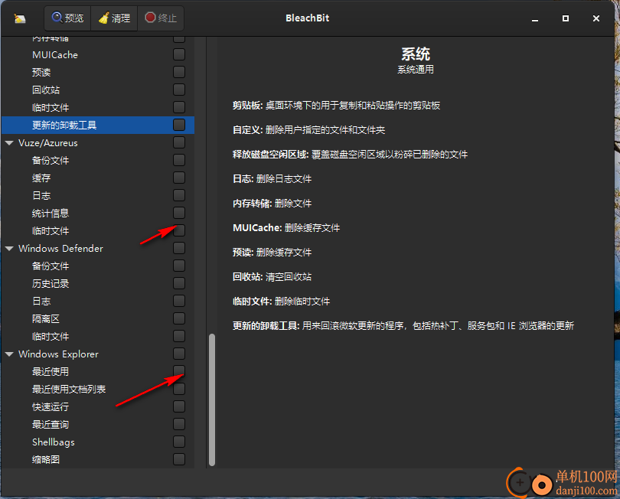Check the 回收站 option
This screenshot has height=499, width=620.
tap(179, 90)
